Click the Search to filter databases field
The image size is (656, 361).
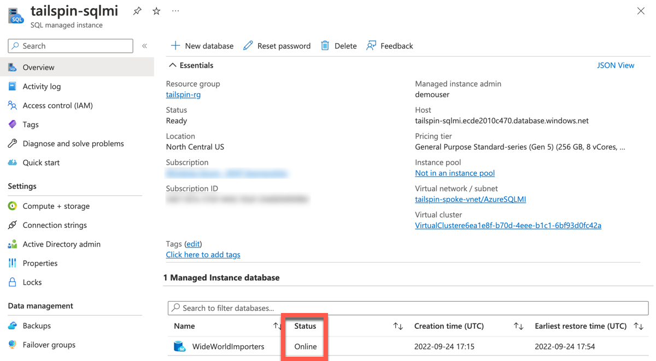coord(408,308)
